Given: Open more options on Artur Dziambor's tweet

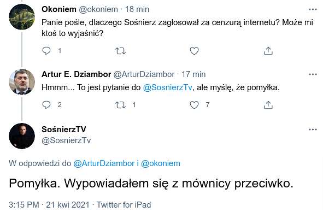Looking at the screenshot, I should (313, 74).
